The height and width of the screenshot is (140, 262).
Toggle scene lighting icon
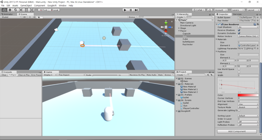[x=30, y=17]
